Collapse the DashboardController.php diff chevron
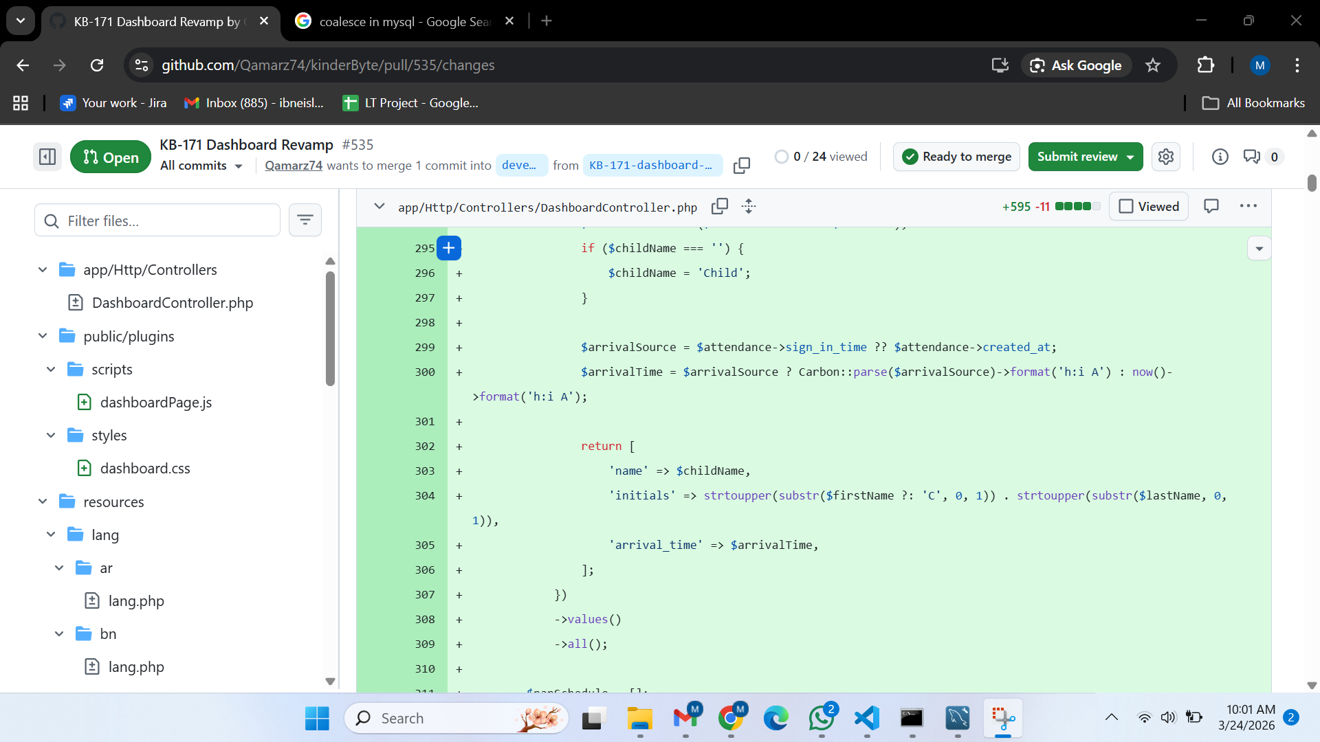The height and width of the screenshot is (742, 1320). (379, 206)
